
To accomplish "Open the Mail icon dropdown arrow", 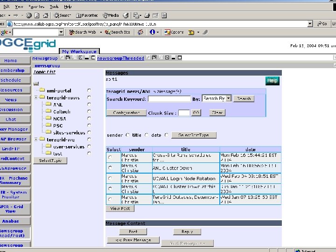I will (140, 15).
